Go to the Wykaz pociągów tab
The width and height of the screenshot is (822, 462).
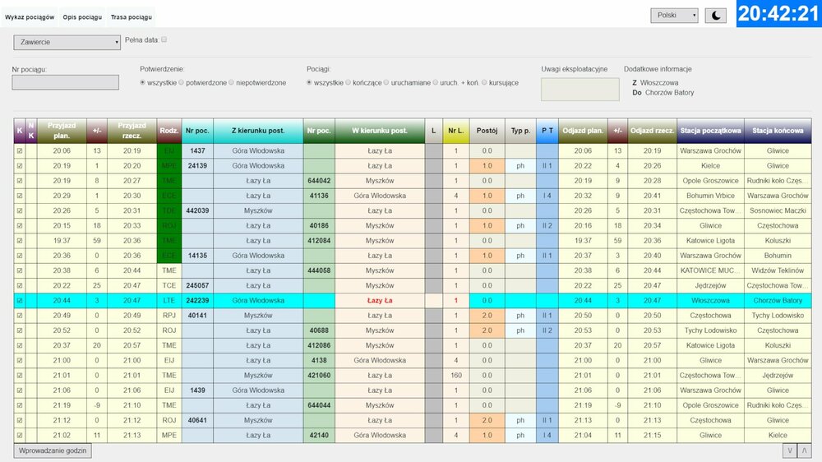(30, 17)
